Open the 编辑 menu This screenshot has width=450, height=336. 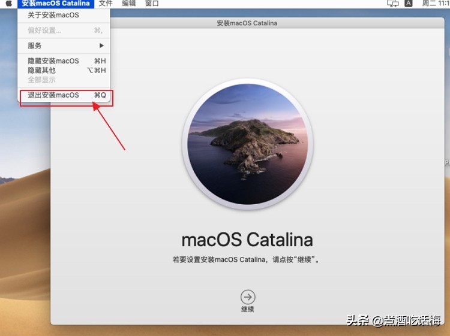pos(128,4)
